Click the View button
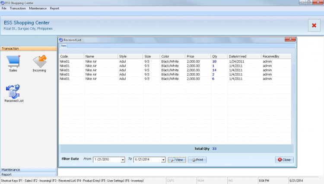 [x=177, y=160]
